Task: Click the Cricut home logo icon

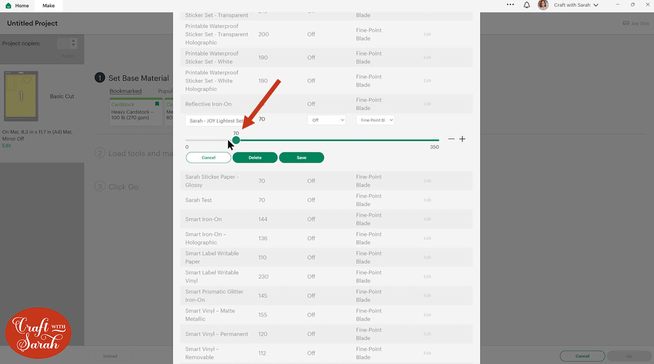Action: (x=8, y=6)
